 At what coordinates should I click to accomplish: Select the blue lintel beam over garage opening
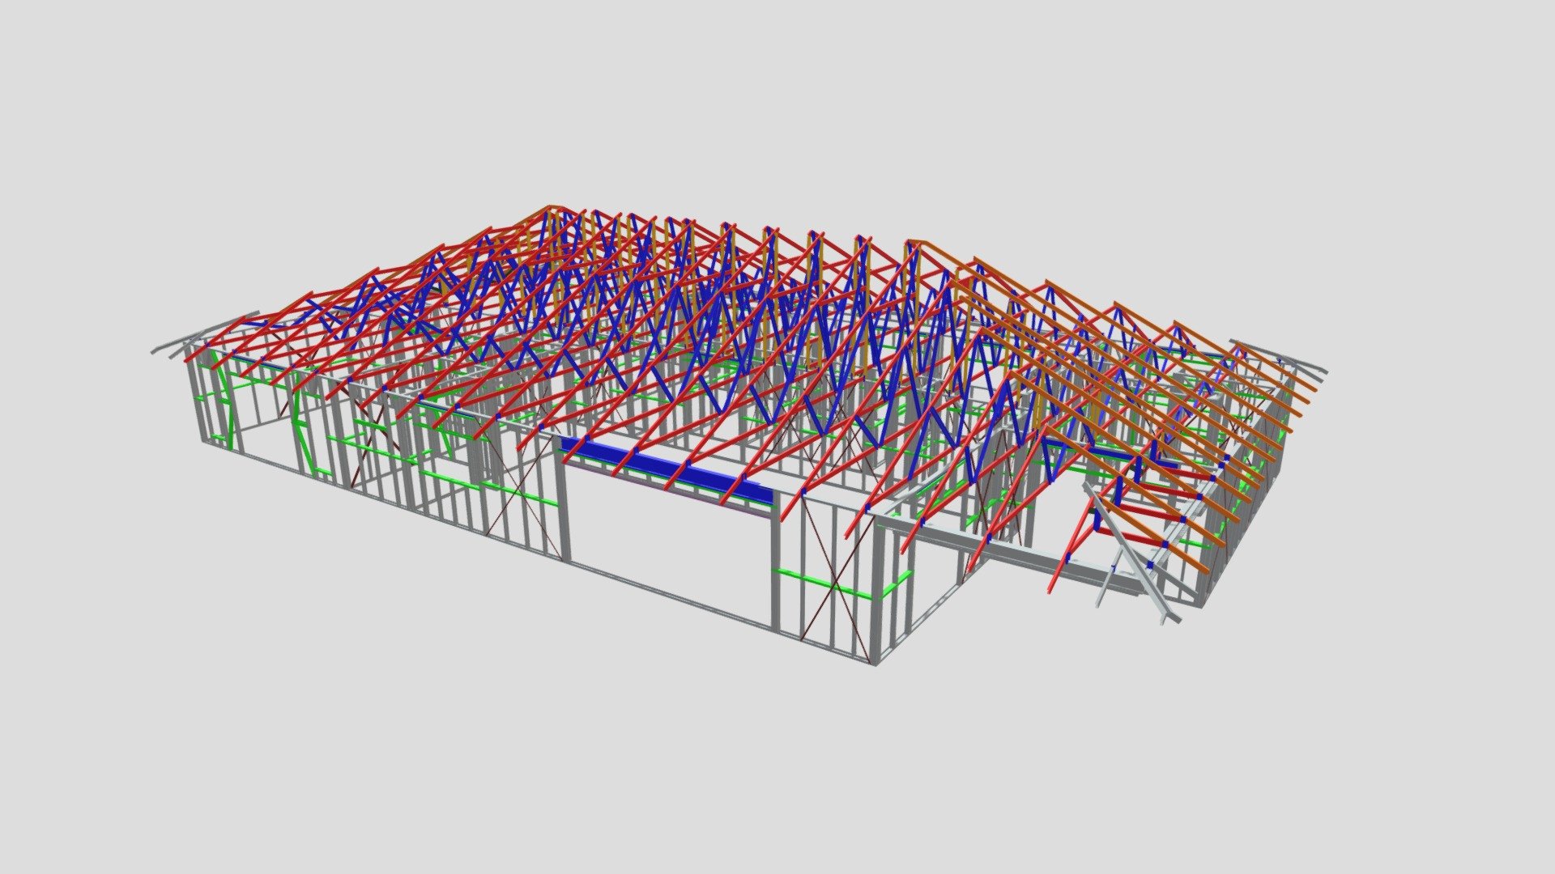click(x=666, y=471)
